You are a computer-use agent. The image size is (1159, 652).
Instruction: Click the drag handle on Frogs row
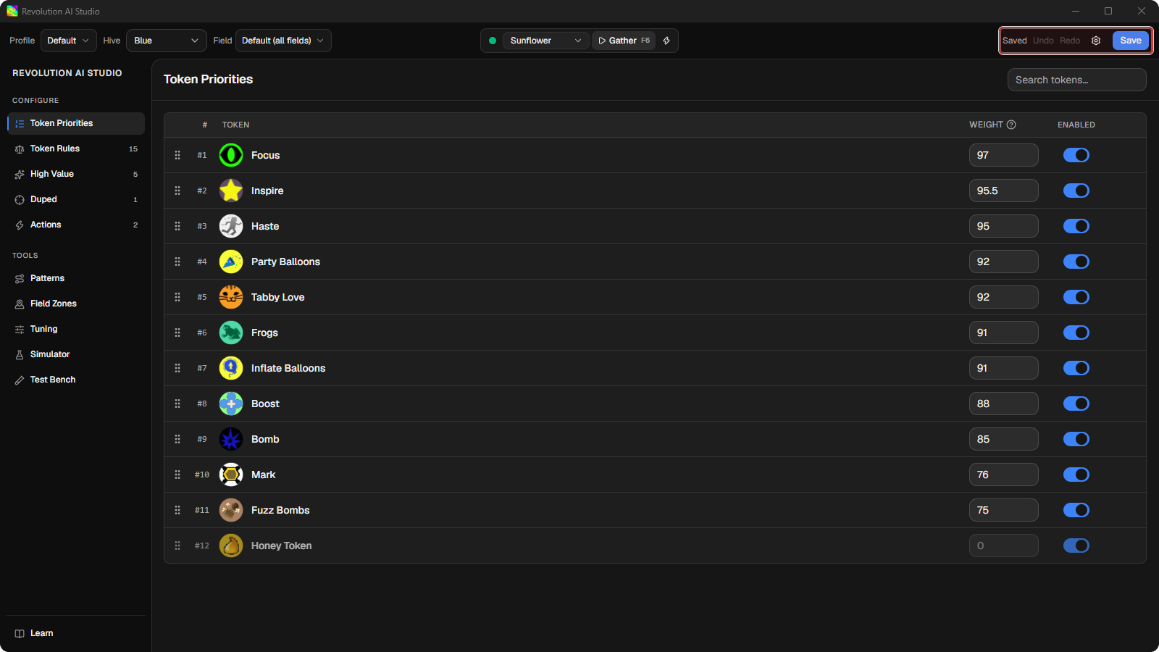point(177,333)
